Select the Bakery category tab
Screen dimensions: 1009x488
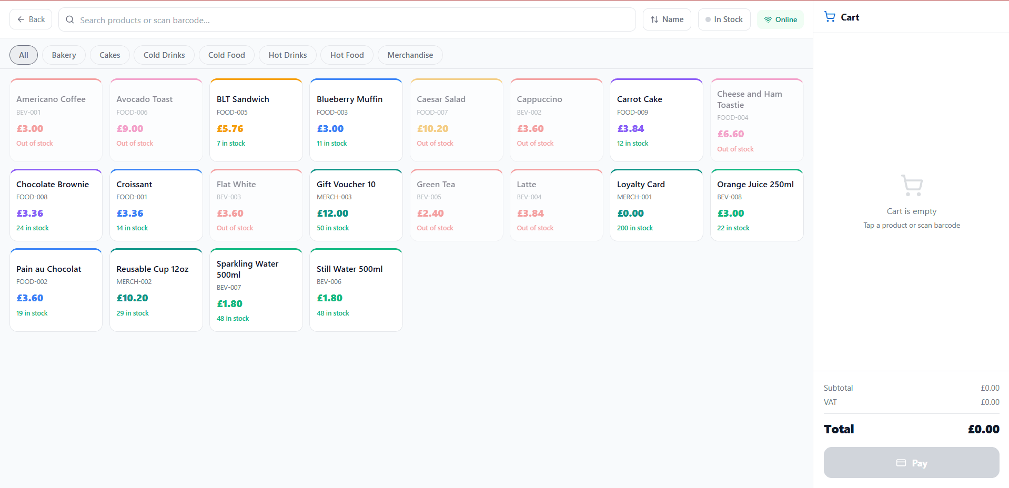click(x=64, y=55)
